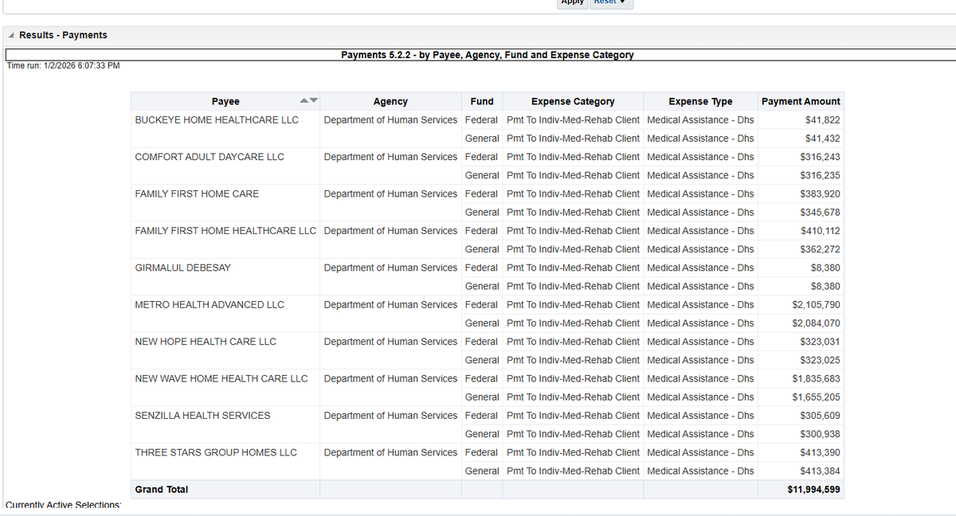The image size is (956, 516).
Task: Click payee THREE STARS GROUP HOMES LLC
Action: coord(216,452)
